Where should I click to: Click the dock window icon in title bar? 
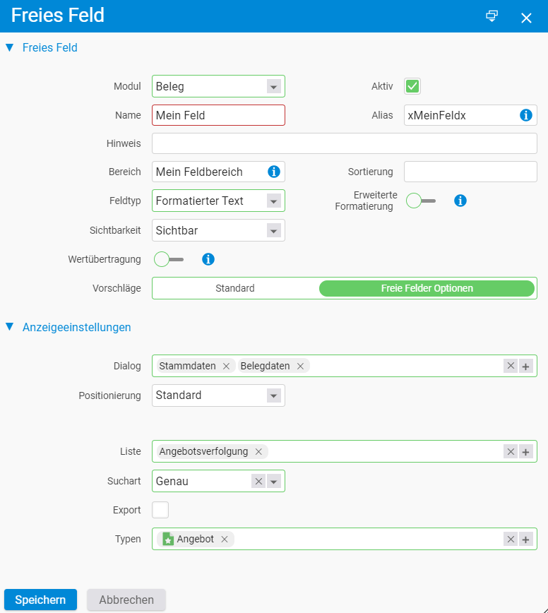tap(492, 16)
